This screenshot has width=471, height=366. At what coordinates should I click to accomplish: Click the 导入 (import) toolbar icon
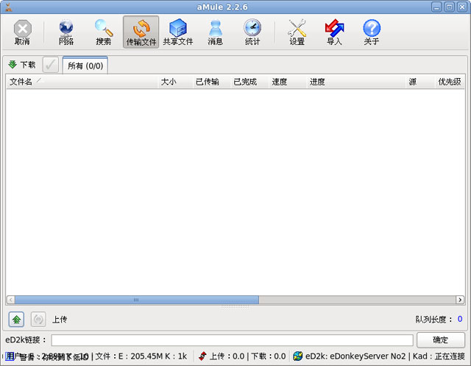[x=334, y=32]
